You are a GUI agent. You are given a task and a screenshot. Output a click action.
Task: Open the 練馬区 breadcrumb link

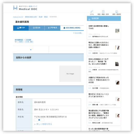pyautogui.click(x=46, y=17)
